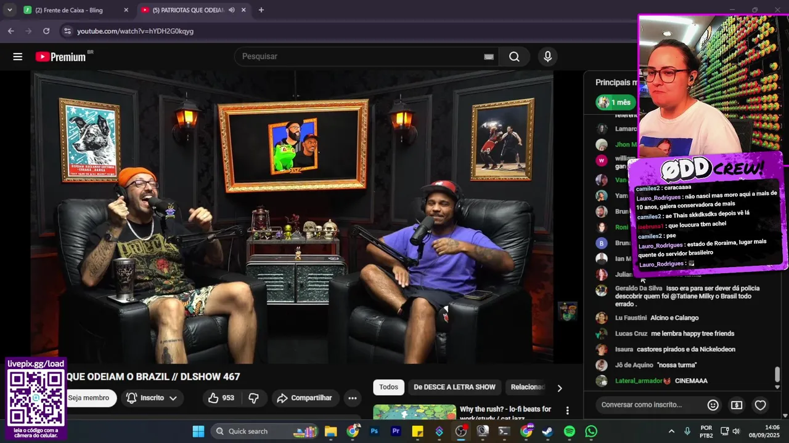The height and width of the screenshot is (443, 789).
Task: Open network settings in system tray
Action: (724, 431)
